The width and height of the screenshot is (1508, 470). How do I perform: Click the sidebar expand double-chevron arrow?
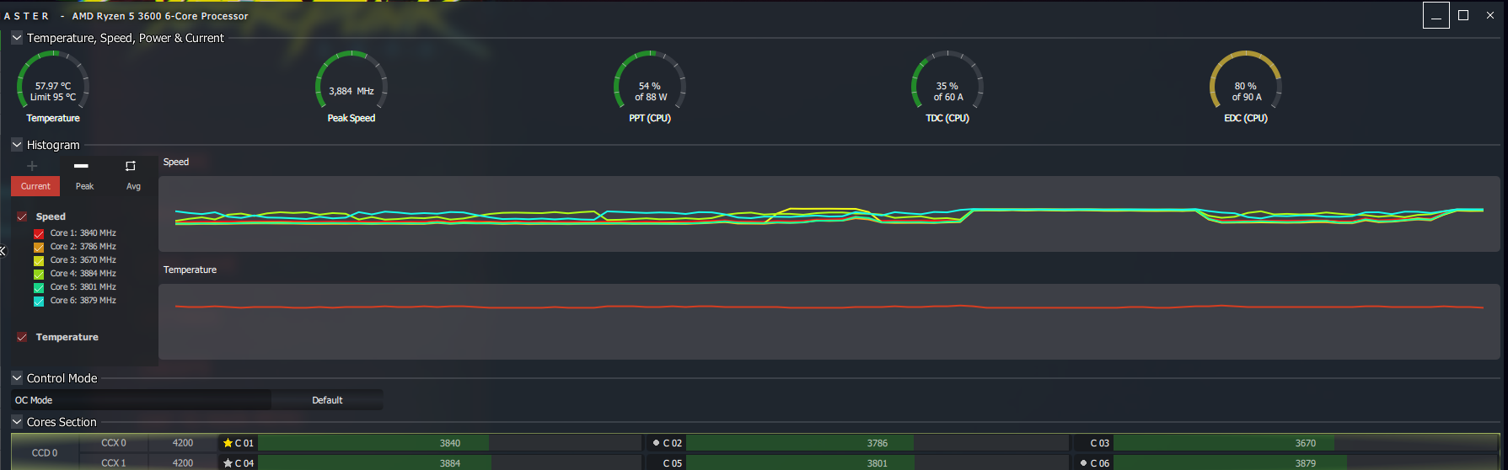3,251
